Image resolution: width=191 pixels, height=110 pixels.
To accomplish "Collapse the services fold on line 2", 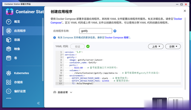I will pos(63,55).
